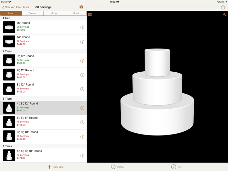Screen dimensions: 228x171
Task: Open the share icon in top bar
Action: point(223,7)
